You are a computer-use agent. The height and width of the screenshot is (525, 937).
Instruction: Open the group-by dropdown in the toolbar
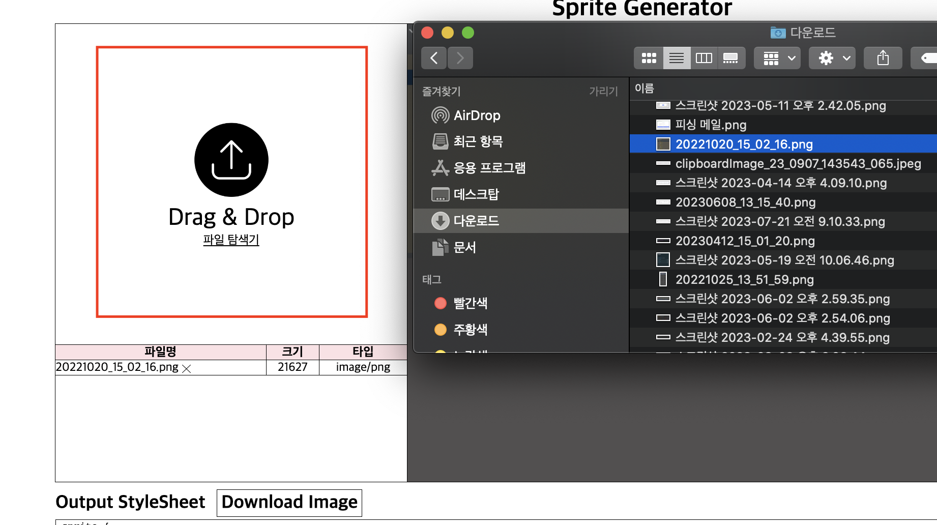(x=777, y=57)
